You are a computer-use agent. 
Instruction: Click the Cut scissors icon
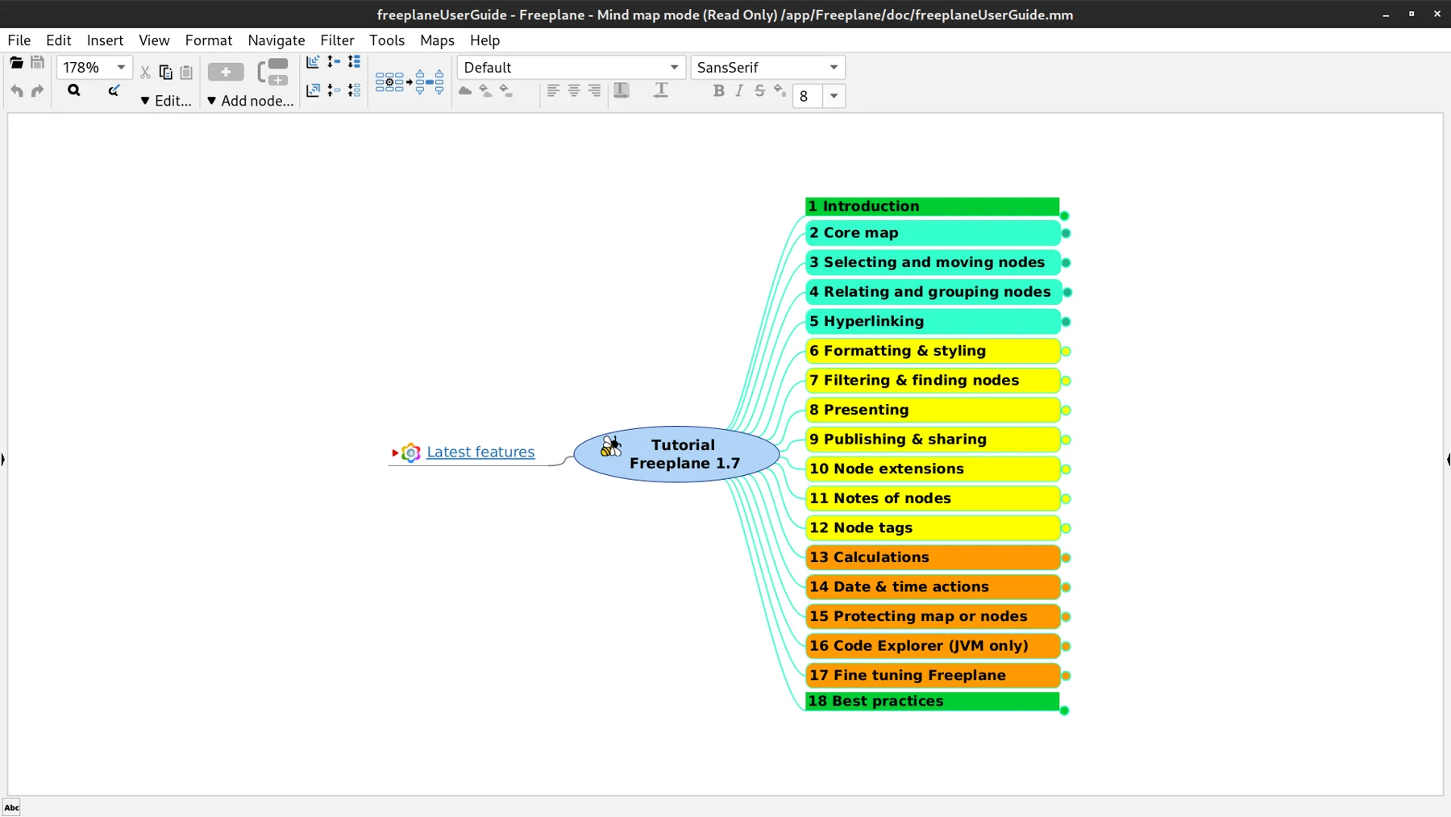pyautogui.click(x=145, y=73)
